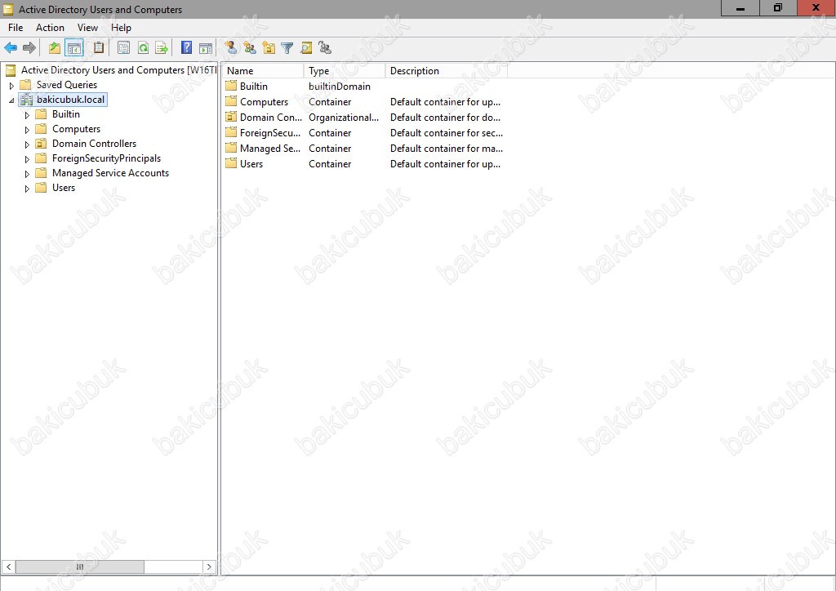Refresh the view using the green arrow icon
The height and width of the screenshot is (591, 836).
(x=143, y=48)
